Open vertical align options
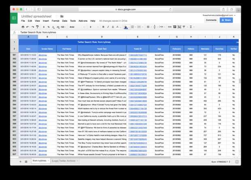Screen dimensions: 251x180 (155, 27)
